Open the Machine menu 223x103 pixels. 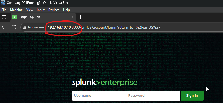16,10
